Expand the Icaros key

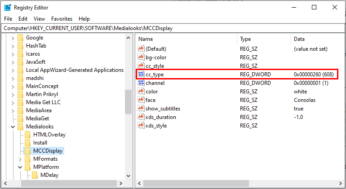pos(13,54)
